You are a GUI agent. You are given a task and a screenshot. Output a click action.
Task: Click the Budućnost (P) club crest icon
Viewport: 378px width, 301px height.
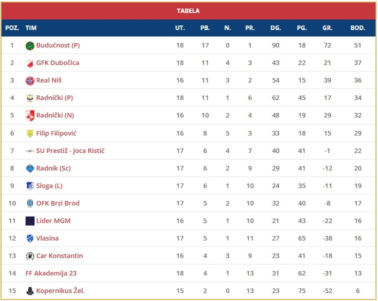(x=30, y=46)
